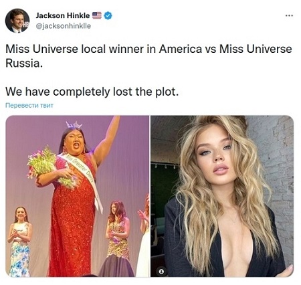Click the tweet text starting with Miss Universe
Screen dimensions: 301x285
pos(148,56)
